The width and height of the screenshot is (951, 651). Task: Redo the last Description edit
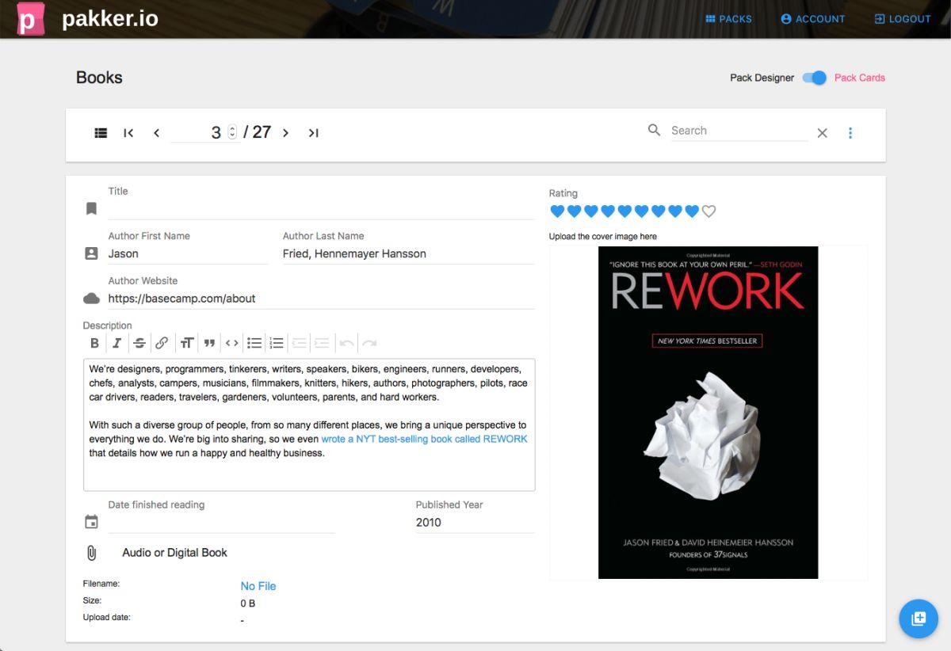(369, 343)
